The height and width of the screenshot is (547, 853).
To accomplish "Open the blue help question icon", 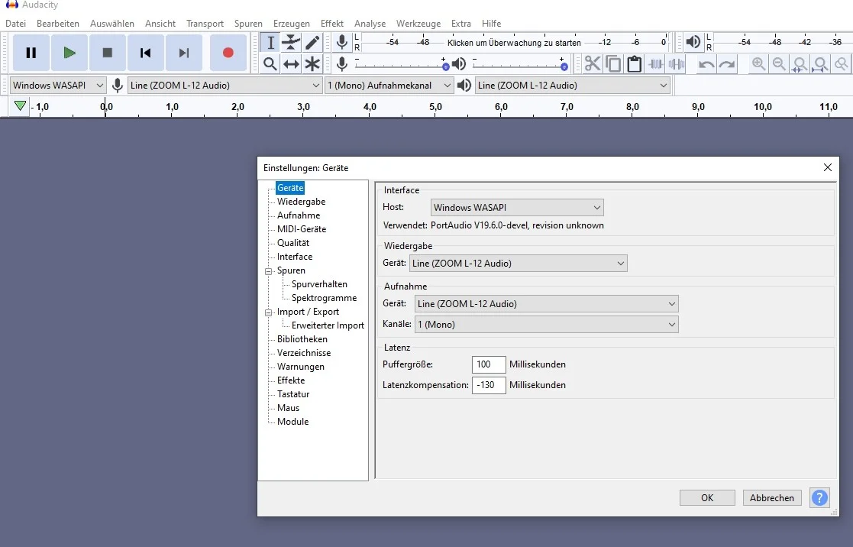I will pyautogui.click(x=819, y=497).
